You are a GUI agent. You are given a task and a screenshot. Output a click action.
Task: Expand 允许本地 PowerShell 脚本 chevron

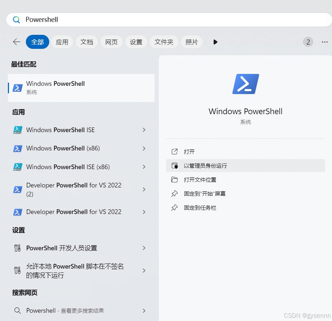click(144, 271)
